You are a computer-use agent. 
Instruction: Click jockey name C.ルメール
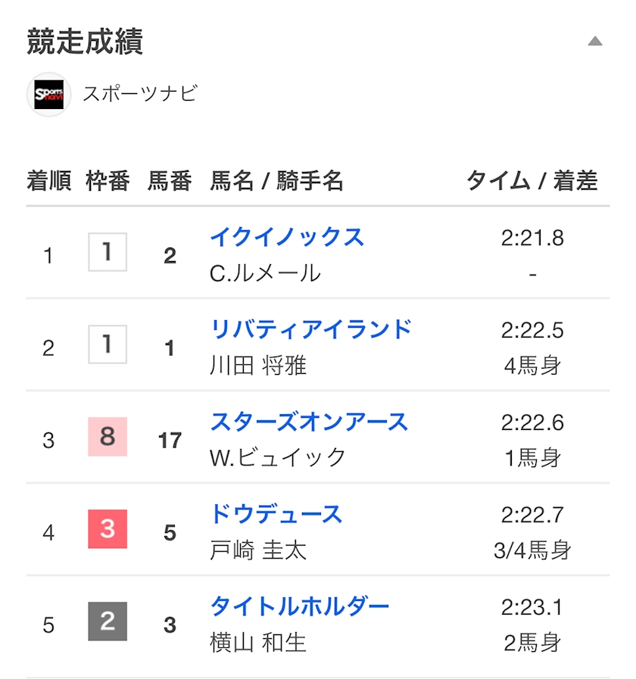(265, 273)
